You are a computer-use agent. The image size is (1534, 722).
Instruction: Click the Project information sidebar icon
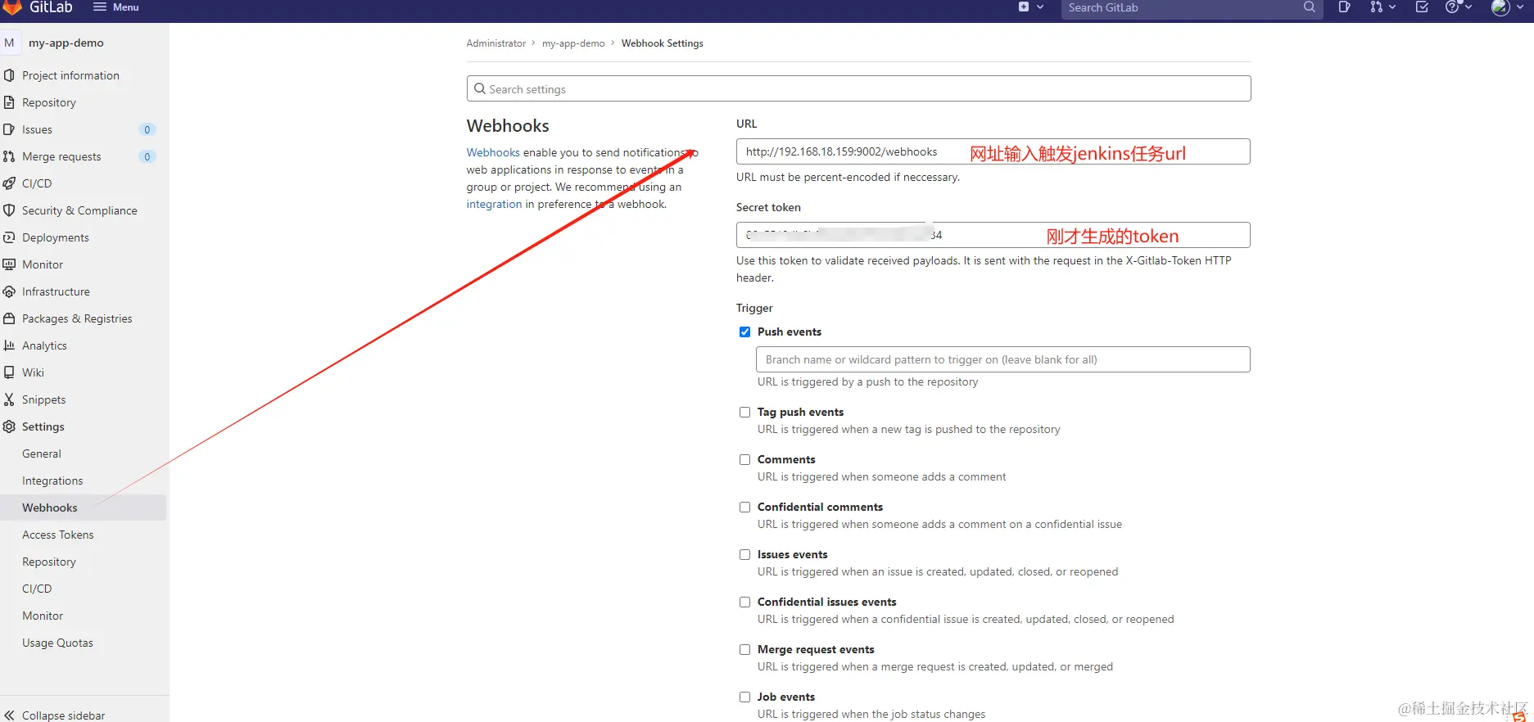[9, 75]
